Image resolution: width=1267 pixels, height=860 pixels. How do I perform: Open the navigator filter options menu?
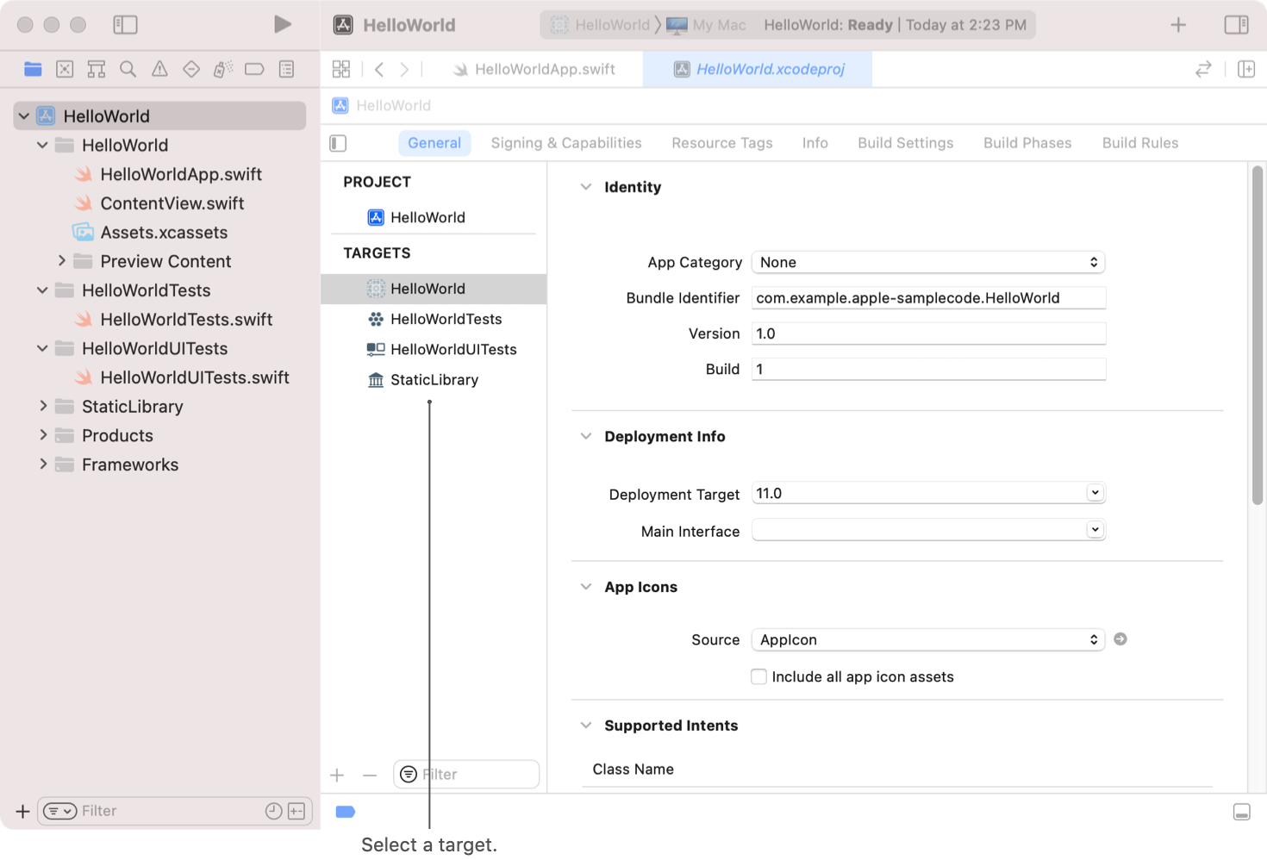coord(59,811)
